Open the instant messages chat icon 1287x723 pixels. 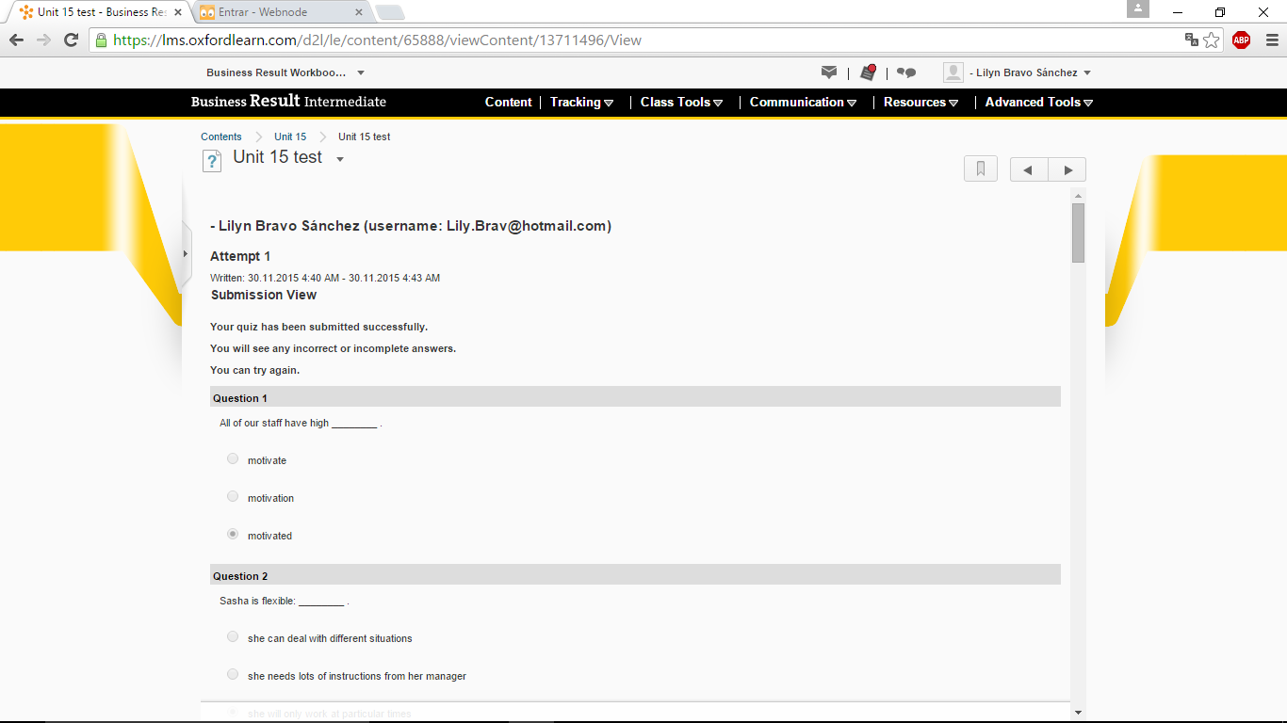tap(906, 72)
